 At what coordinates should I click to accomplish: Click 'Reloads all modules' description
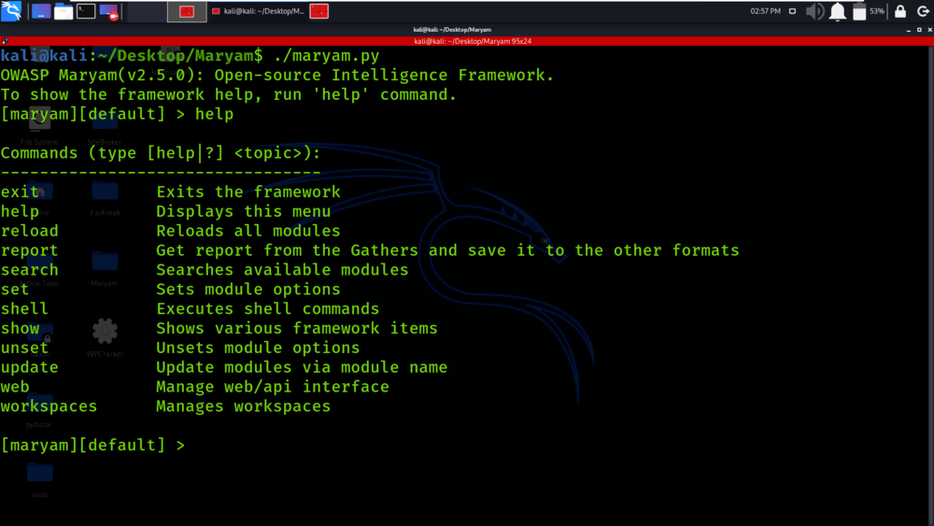[248, 231]
